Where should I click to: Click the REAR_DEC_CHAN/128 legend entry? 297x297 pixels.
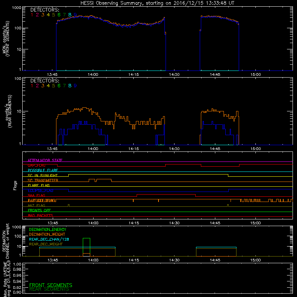coord(49,239)
